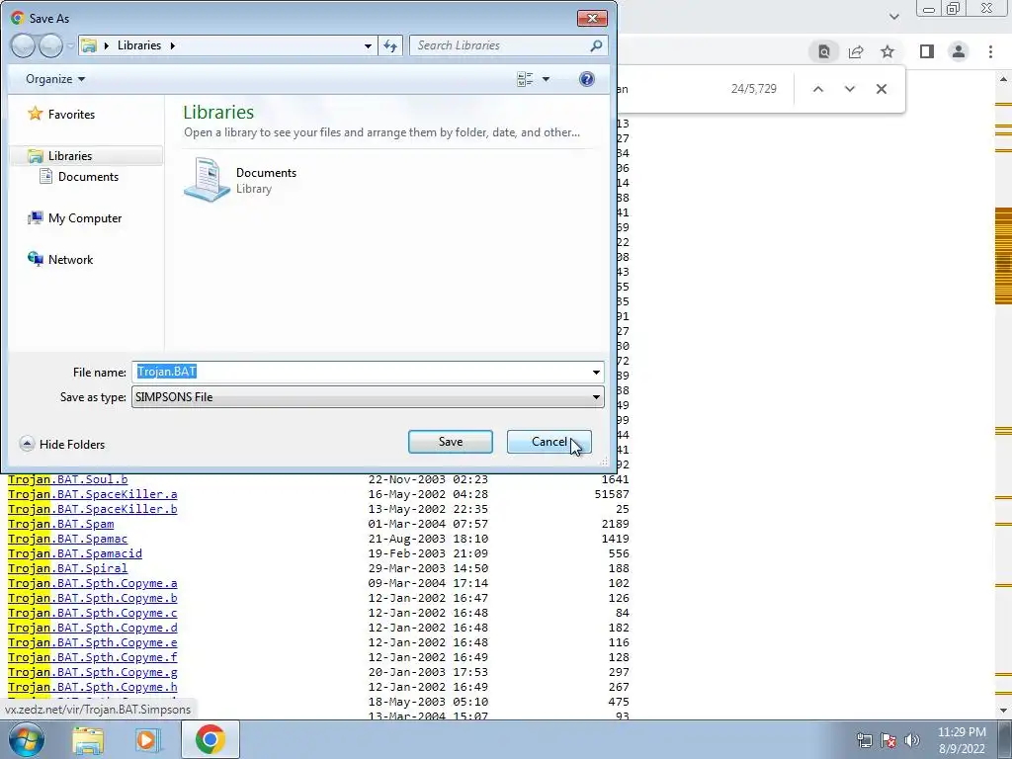Open the Trojan.BAT.Spiral link
This screenshot has height=759, width=1012.
[x=68, y=568]
